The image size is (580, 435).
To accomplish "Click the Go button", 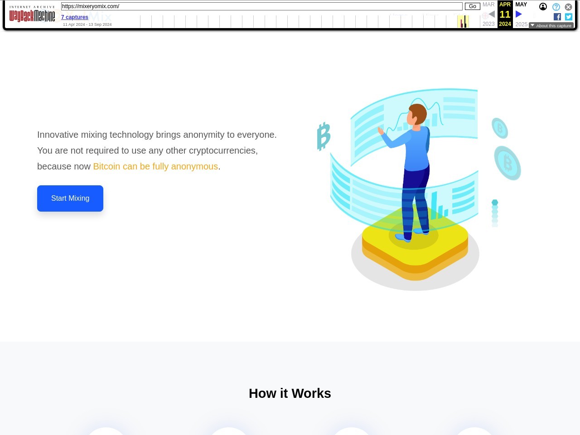I will [472, 6].
